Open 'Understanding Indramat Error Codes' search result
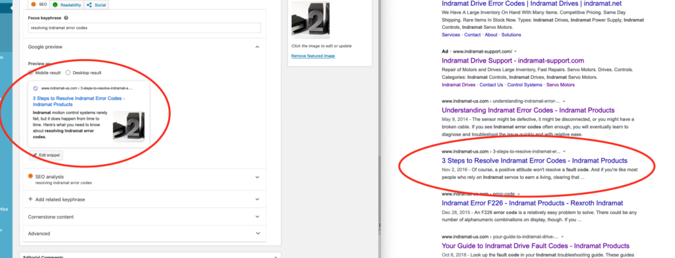The width and height of the screenshot is (675, 258). (x=528, y=111)
